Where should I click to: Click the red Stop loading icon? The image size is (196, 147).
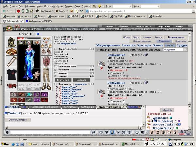18,11
